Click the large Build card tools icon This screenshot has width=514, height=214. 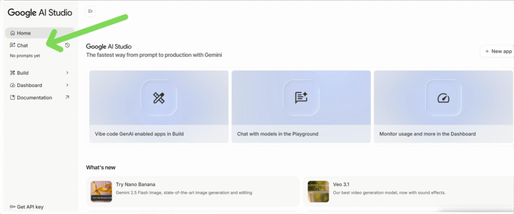click(159, 97)
